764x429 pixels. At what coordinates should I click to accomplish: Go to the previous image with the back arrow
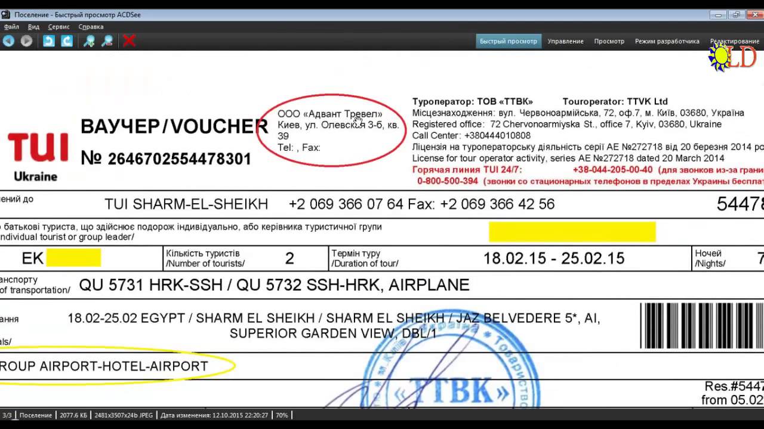(x=8, y=41)
